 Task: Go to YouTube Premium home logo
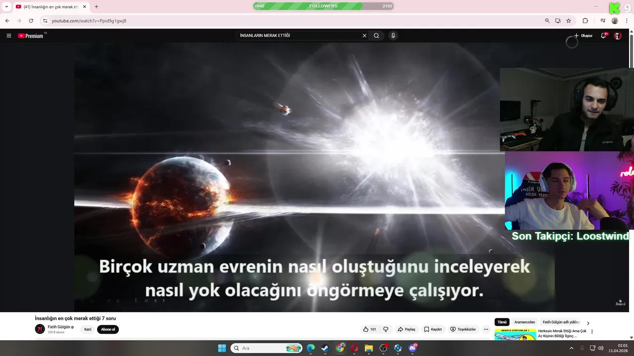point(31,36)
